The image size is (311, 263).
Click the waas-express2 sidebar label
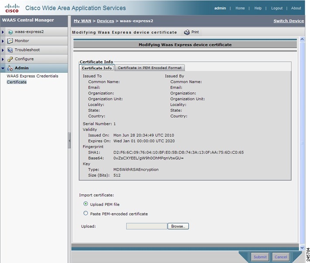(29, 32)
